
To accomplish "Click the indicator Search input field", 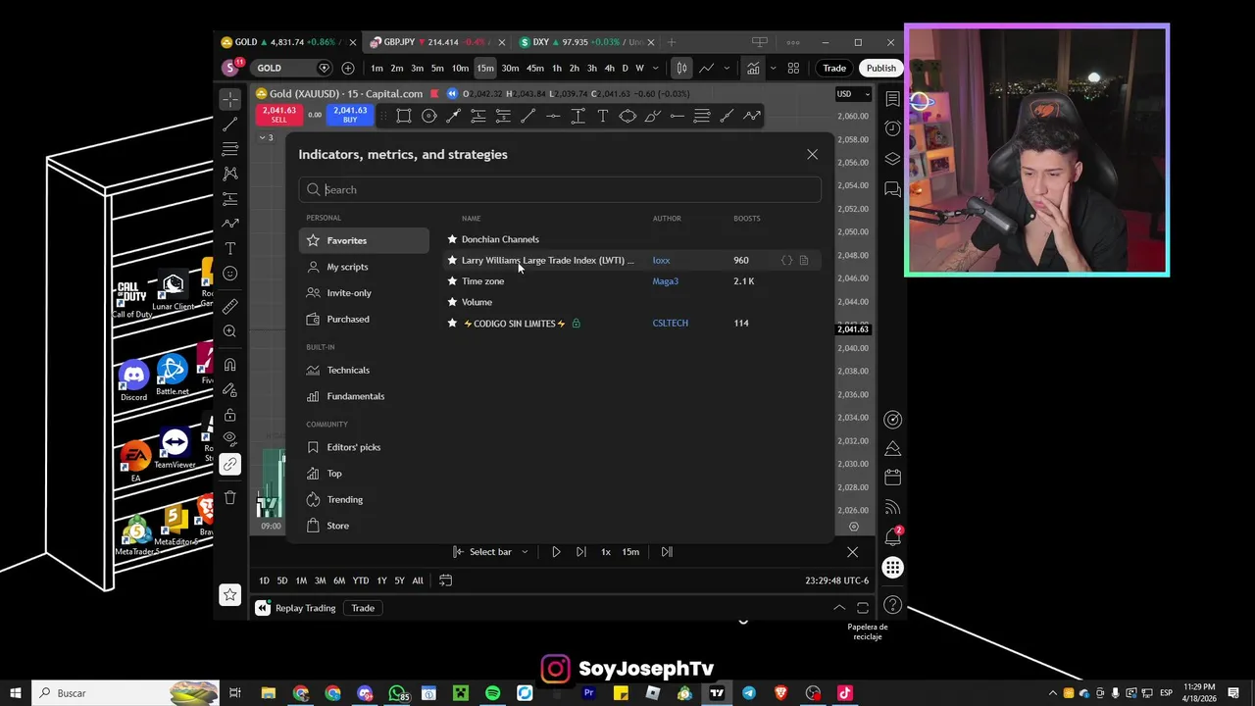I will point(560,190).
